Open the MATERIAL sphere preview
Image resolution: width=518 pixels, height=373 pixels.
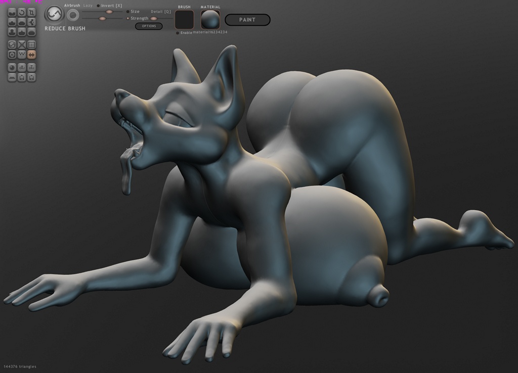point(210,20)
